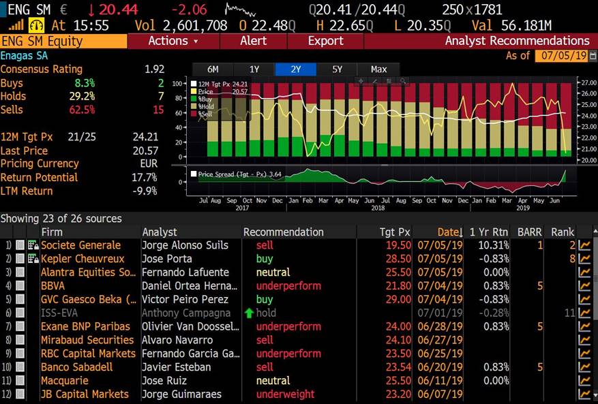Image resolution: width=598 pixels, height=404 pixels.
Task: Open the report document icon for BBVA row
Action: click(x=20, y=286)
